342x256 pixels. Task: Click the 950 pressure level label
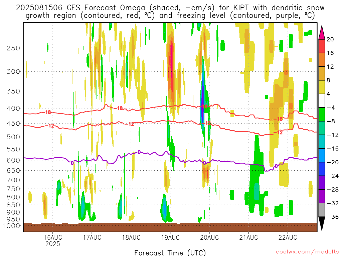click(13, 219)
